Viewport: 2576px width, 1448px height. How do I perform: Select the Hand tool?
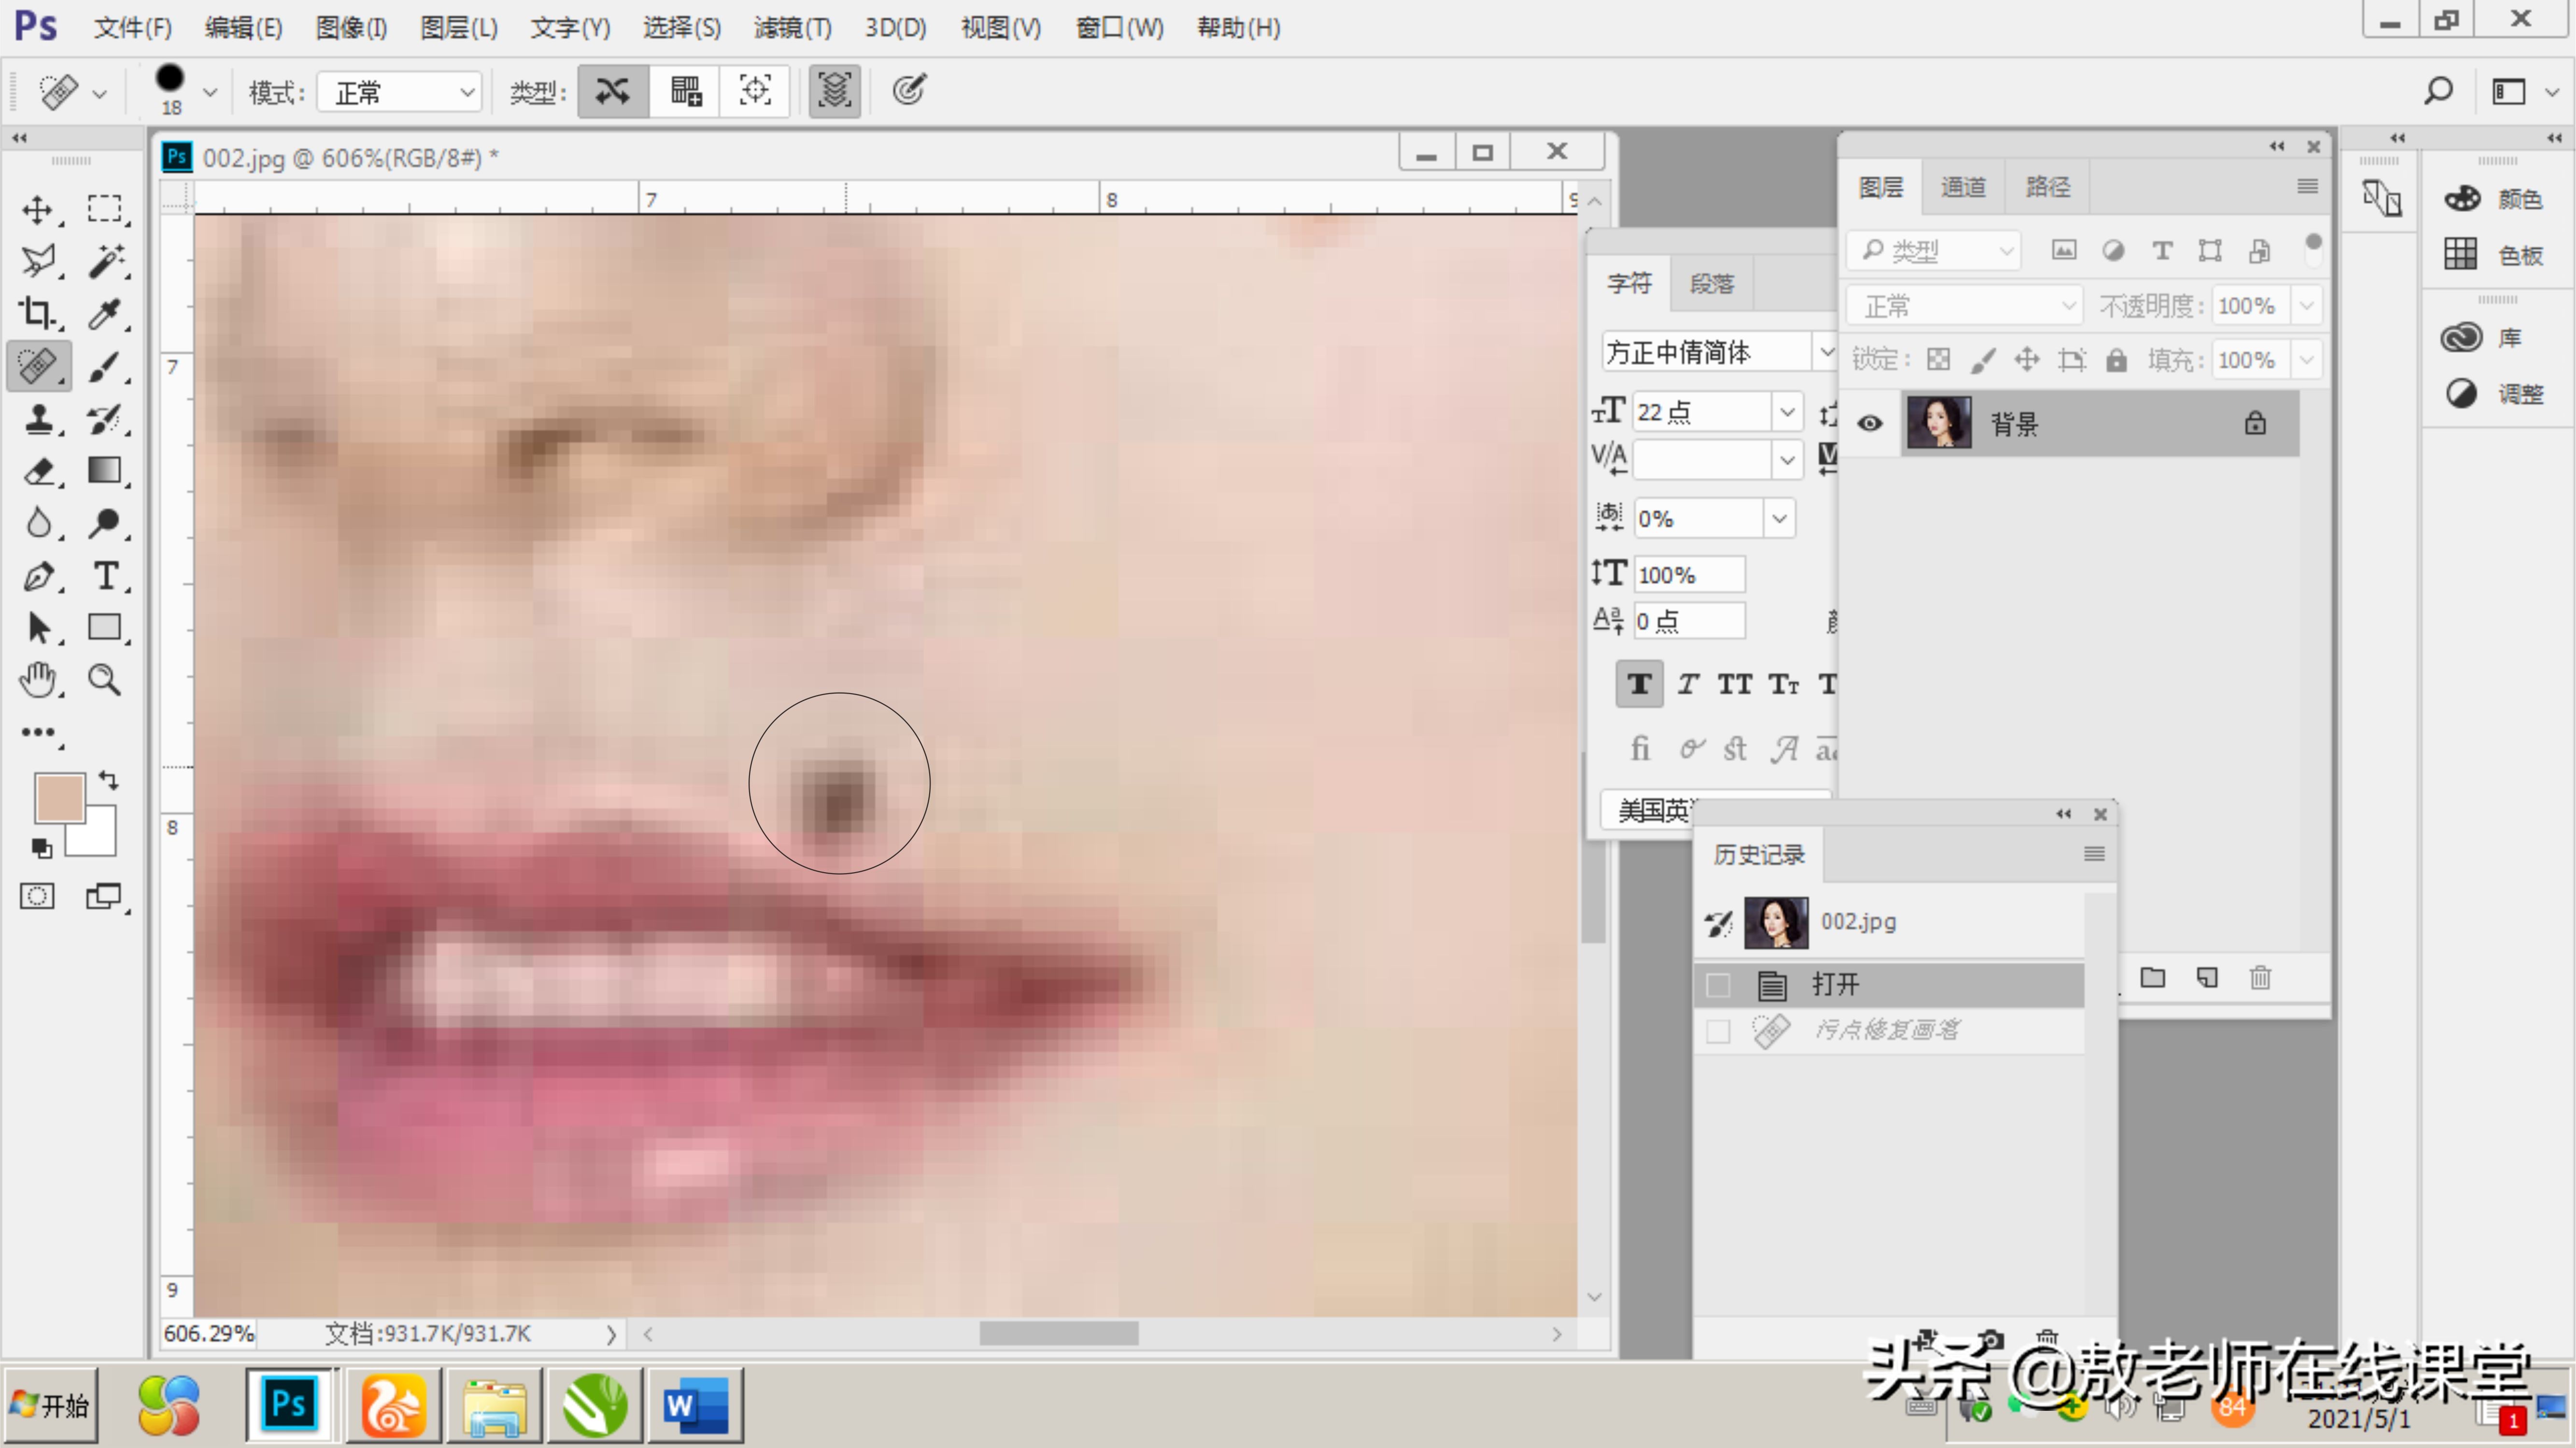click(x=38, y=681)
